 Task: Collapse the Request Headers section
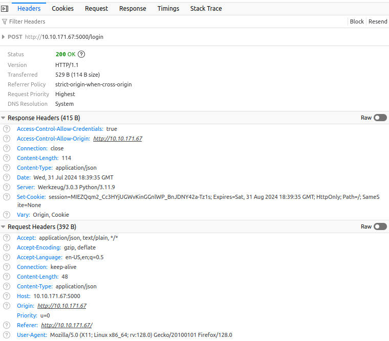click(4, 226)
